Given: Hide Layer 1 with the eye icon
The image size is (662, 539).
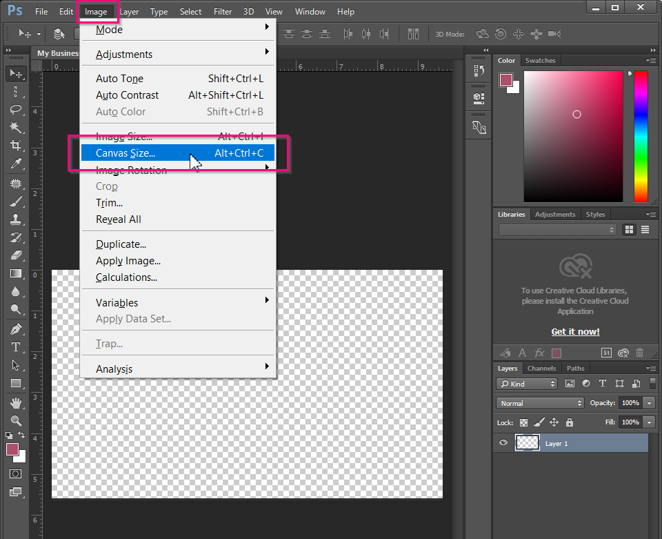Looking at the screenshot, I should (x=503, y=443).
